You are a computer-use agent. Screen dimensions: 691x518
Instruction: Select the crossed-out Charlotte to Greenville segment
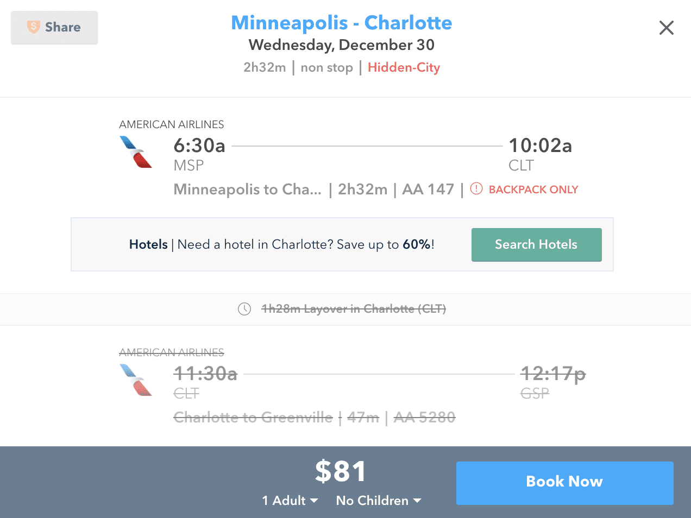[x=253, y=418]
